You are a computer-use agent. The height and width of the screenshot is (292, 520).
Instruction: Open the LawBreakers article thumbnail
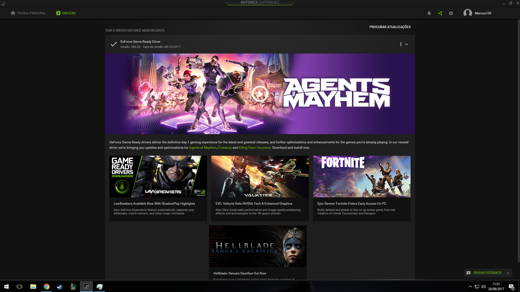[158, 177]
